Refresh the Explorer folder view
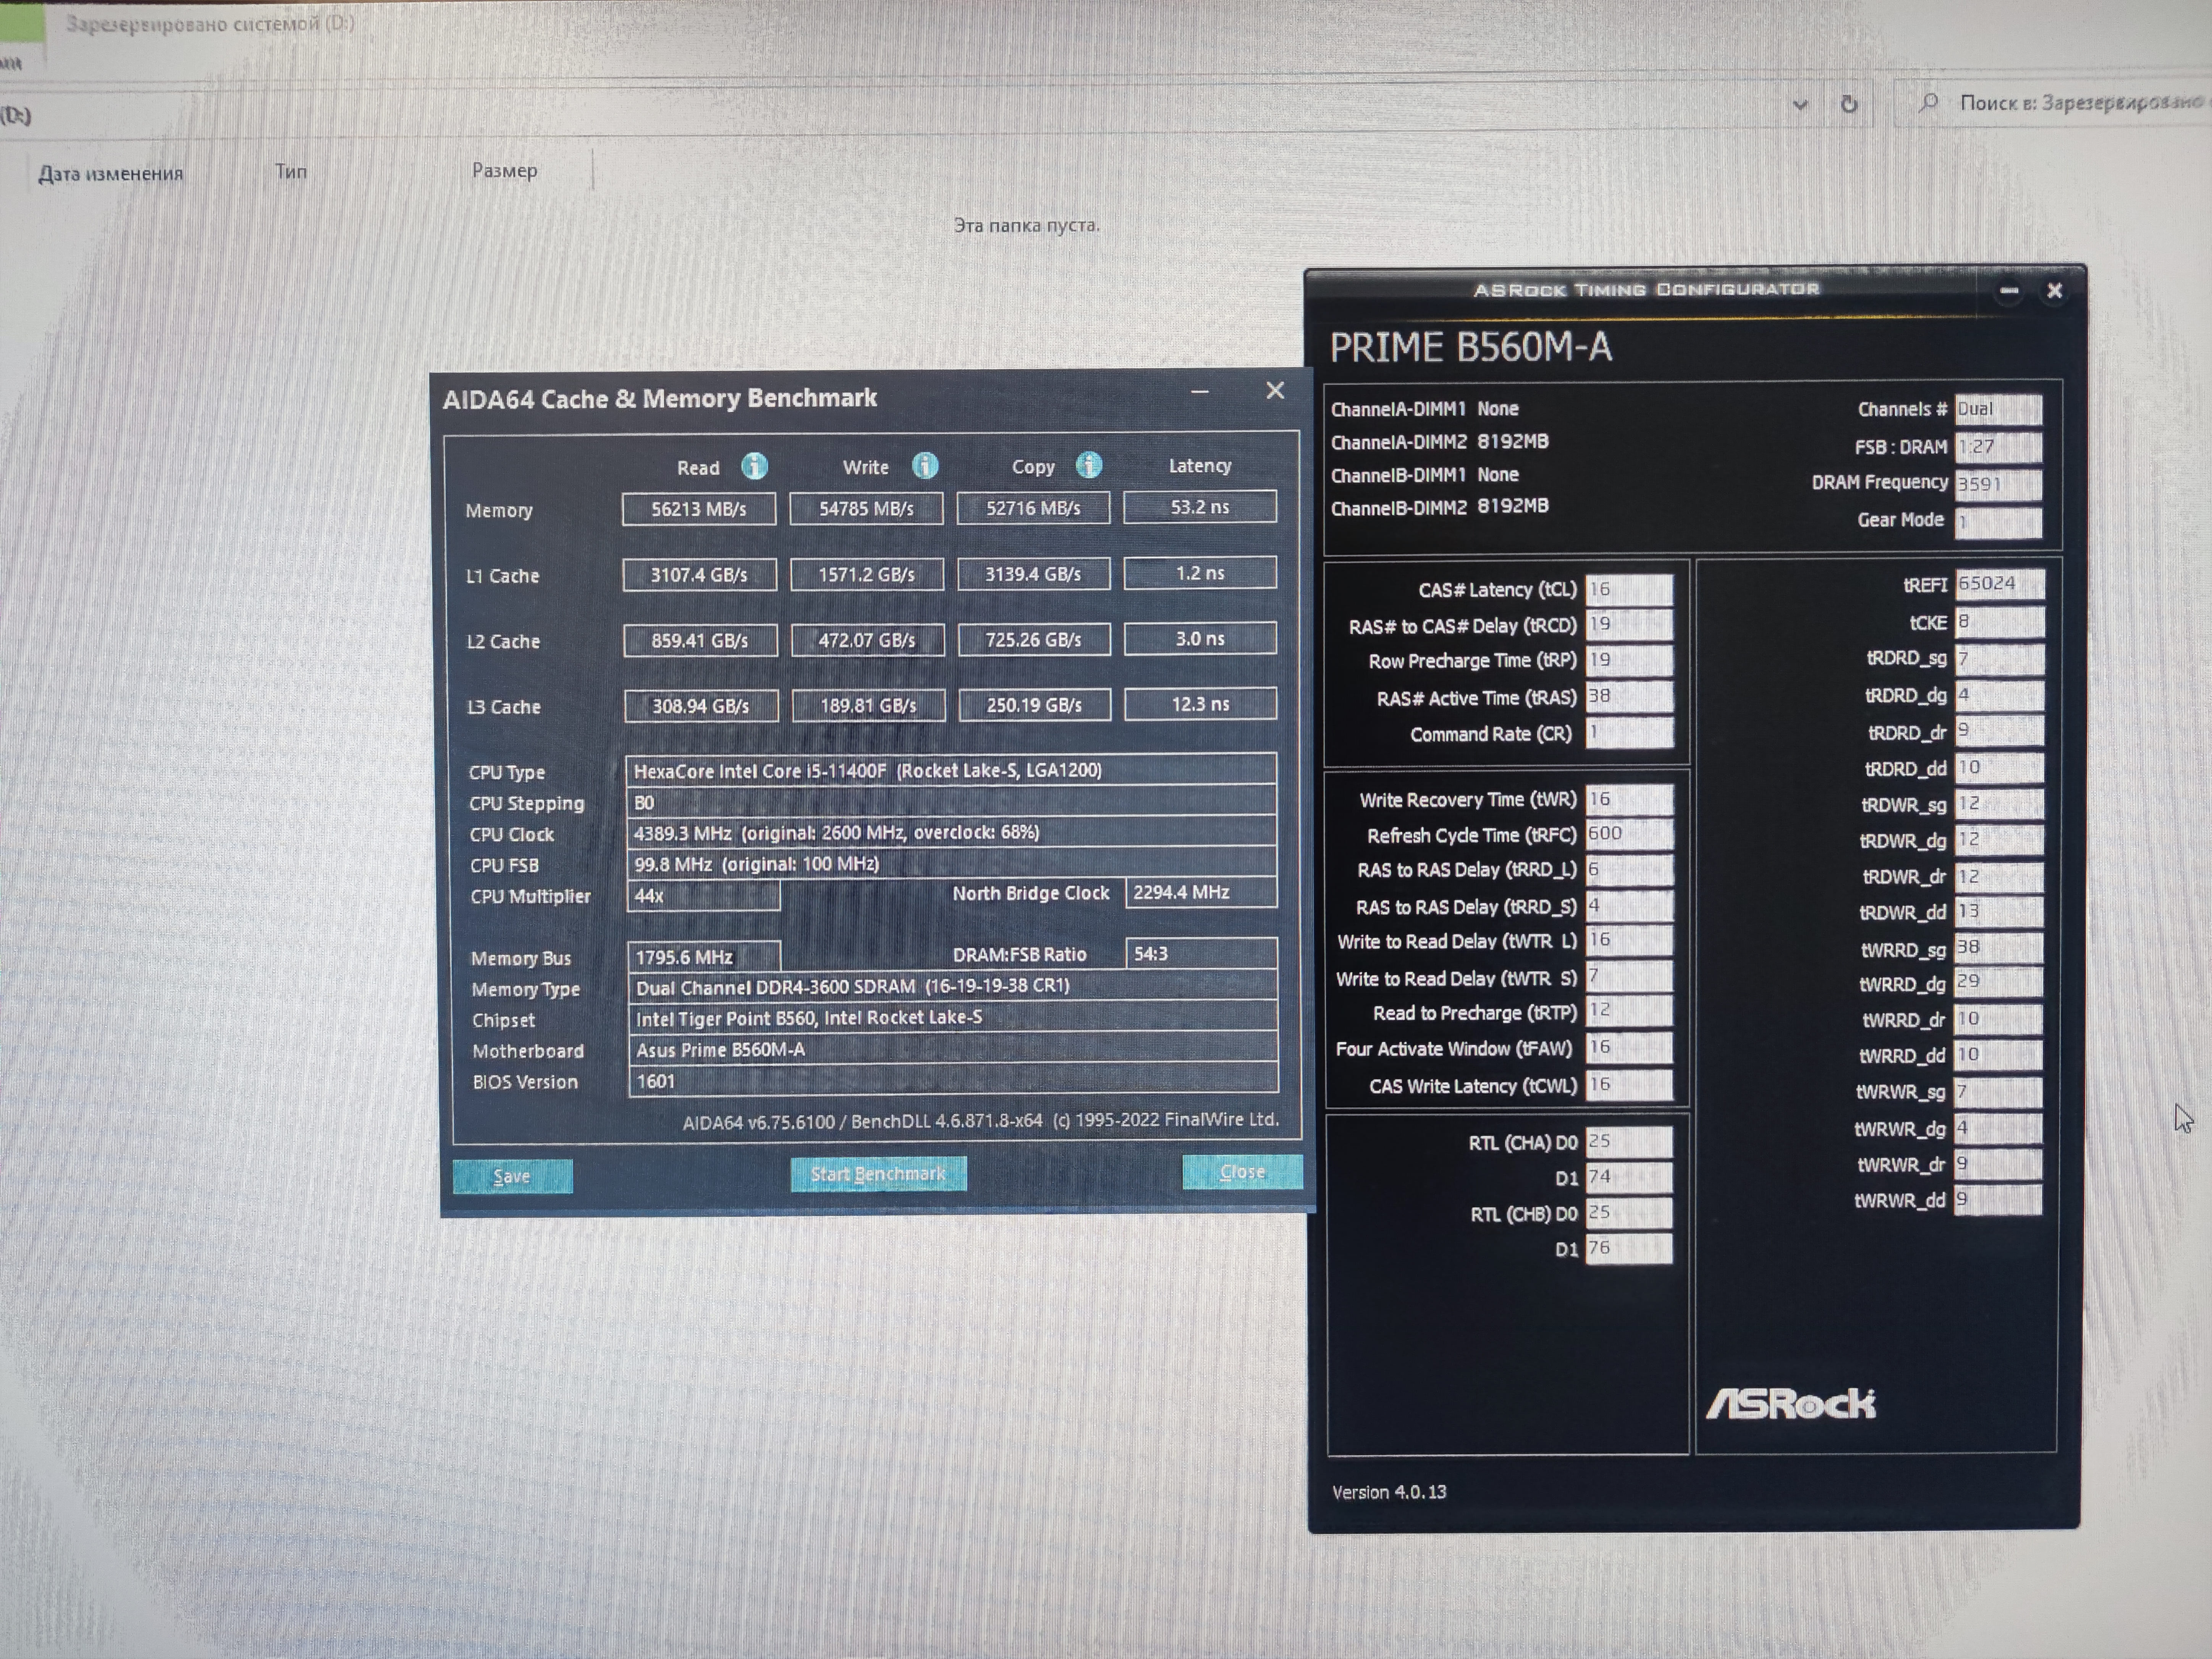Image resolution: width=2212 pixels, height=1659 pixels. click(x=1849, y=104)
